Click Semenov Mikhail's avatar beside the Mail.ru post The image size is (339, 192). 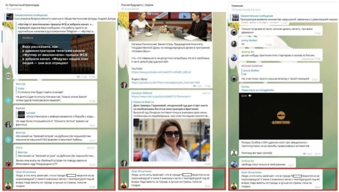(124, 163)
